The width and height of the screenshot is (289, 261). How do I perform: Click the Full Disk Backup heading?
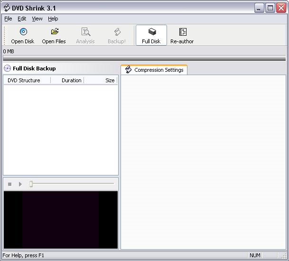[x=34, y=68]
